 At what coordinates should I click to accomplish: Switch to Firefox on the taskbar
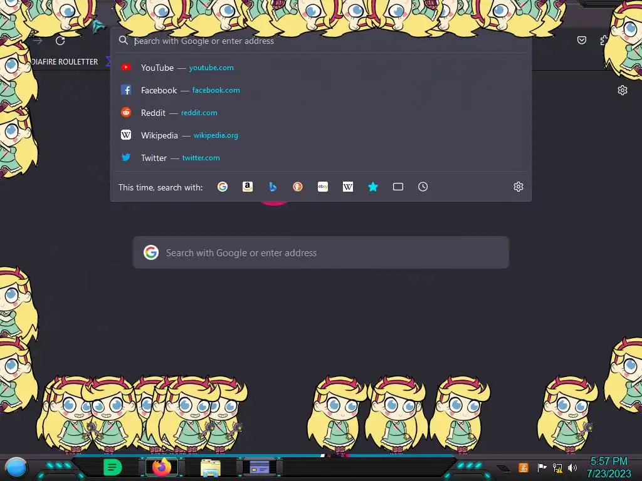162,467
